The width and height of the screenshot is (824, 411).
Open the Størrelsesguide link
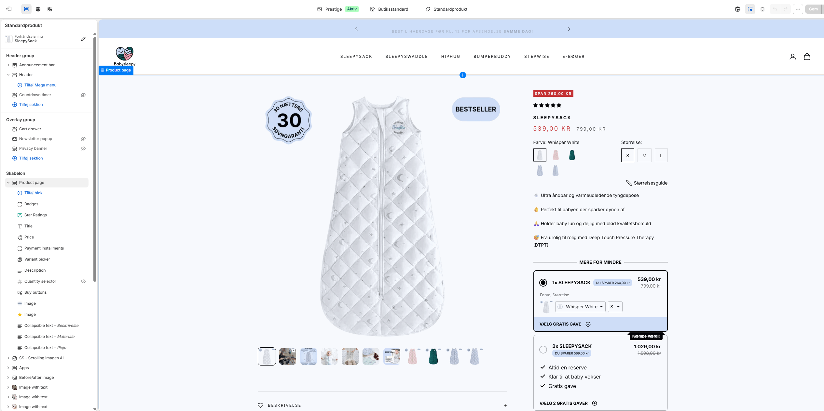[650, 183]
